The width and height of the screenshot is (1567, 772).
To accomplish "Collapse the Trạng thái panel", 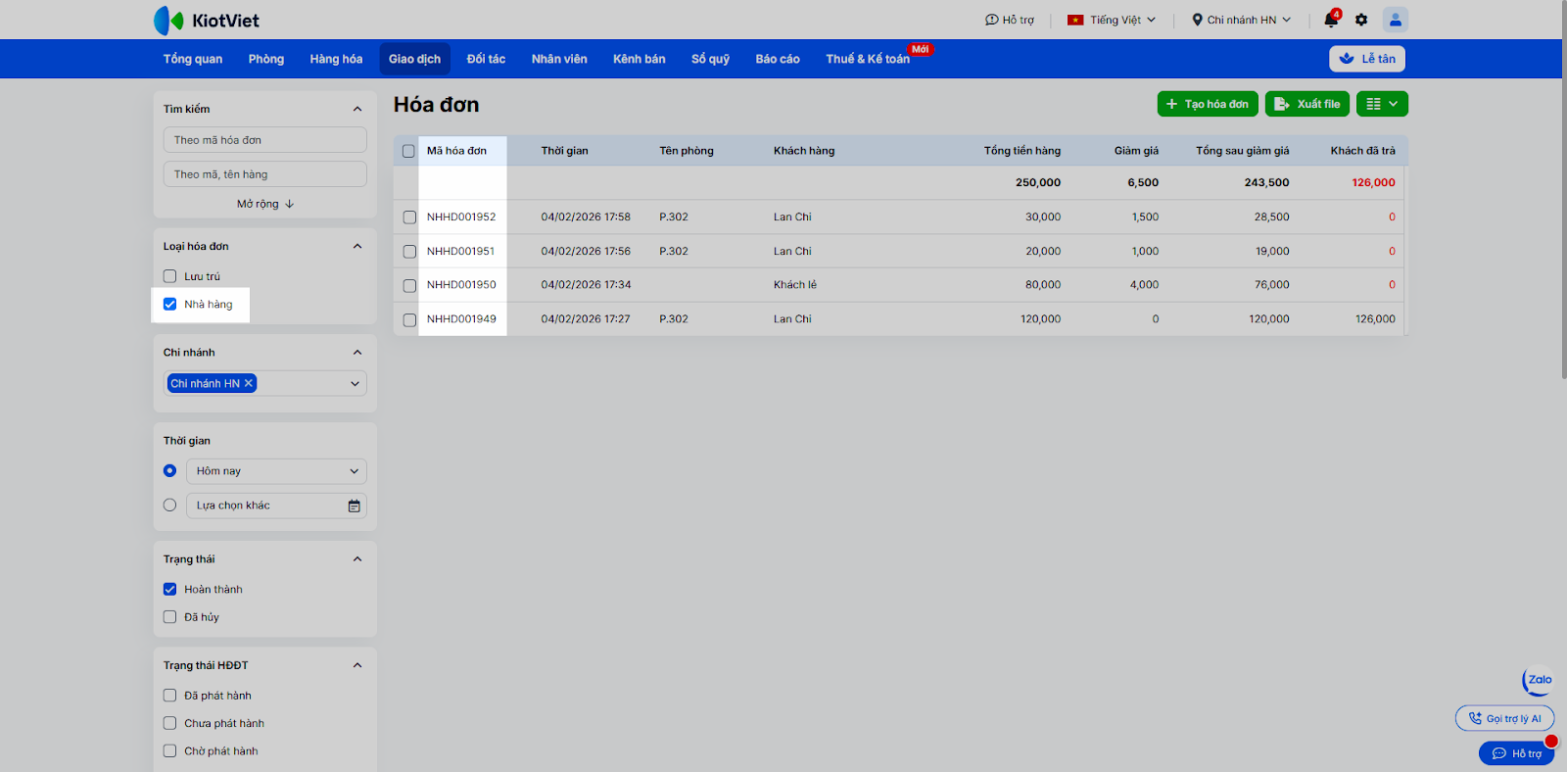I will [x=357, y=559].
